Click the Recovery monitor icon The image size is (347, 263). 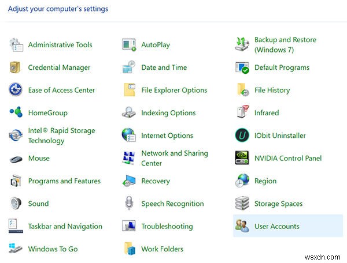click(129, 181)
